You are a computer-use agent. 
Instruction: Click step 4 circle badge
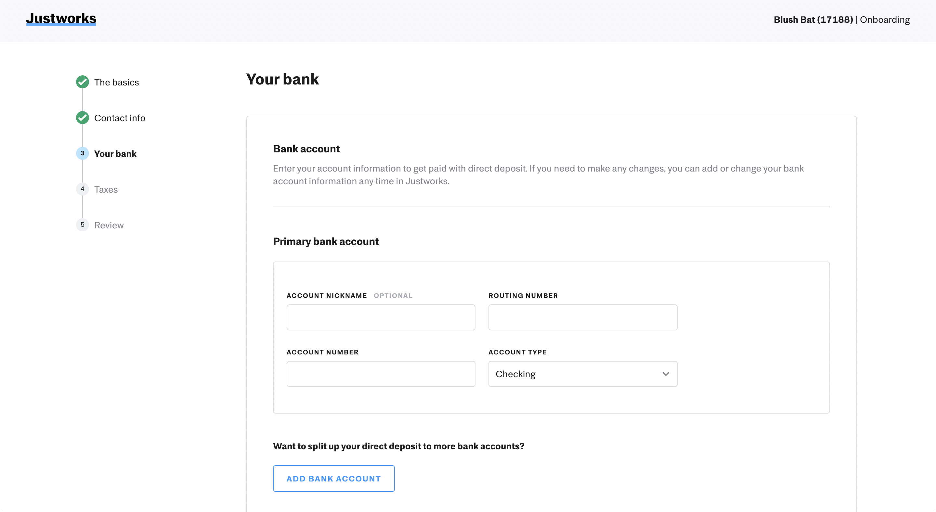pos(83,189)
